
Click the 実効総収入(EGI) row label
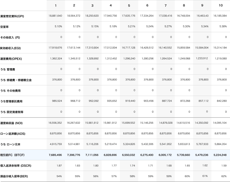click(x=10, y=48)
